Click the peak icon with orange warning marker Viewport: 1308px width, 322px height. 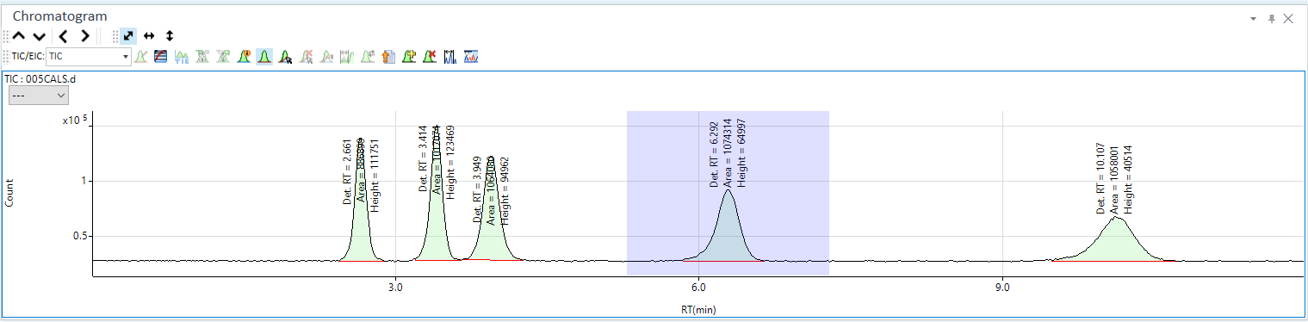point(244,57)
